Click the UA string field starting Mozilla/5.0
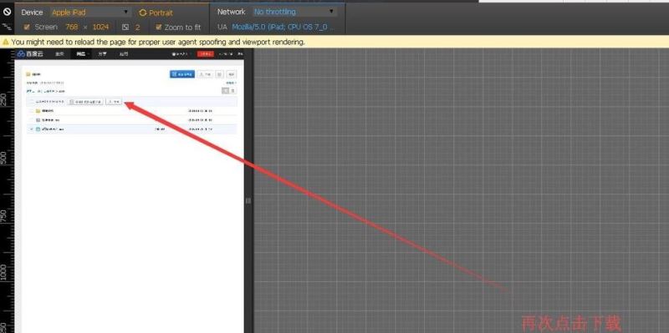669x333 pixels. [283, 27]
